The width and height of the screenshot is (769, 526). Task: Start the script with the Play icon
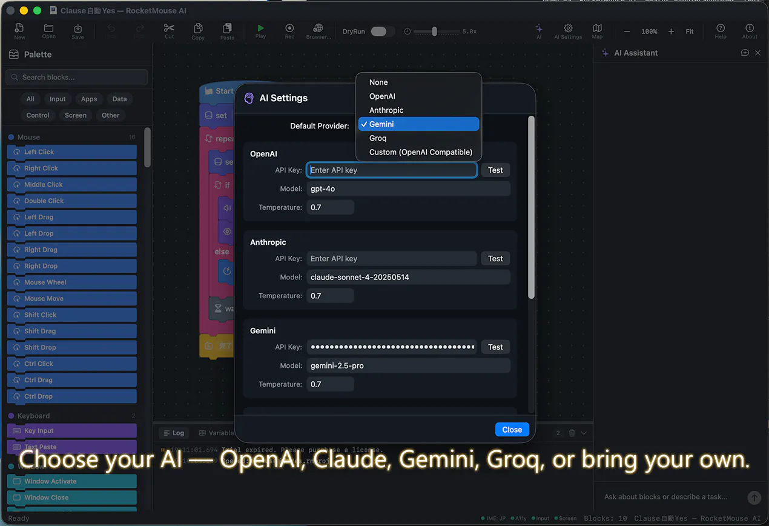click(260, 32)
